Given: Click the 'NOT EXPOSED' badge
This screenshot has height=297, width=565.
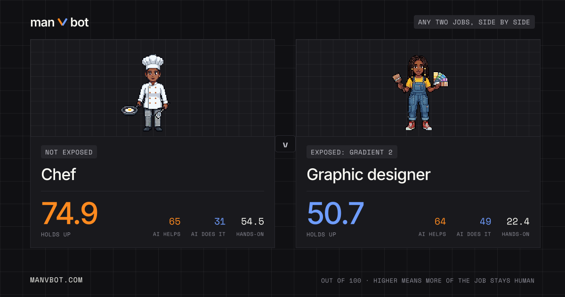Looking at the screenshot, I should (x=69, y=152).
